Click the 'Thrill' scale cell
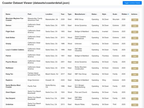Viewport: 144px width, 108px height. 116,104
